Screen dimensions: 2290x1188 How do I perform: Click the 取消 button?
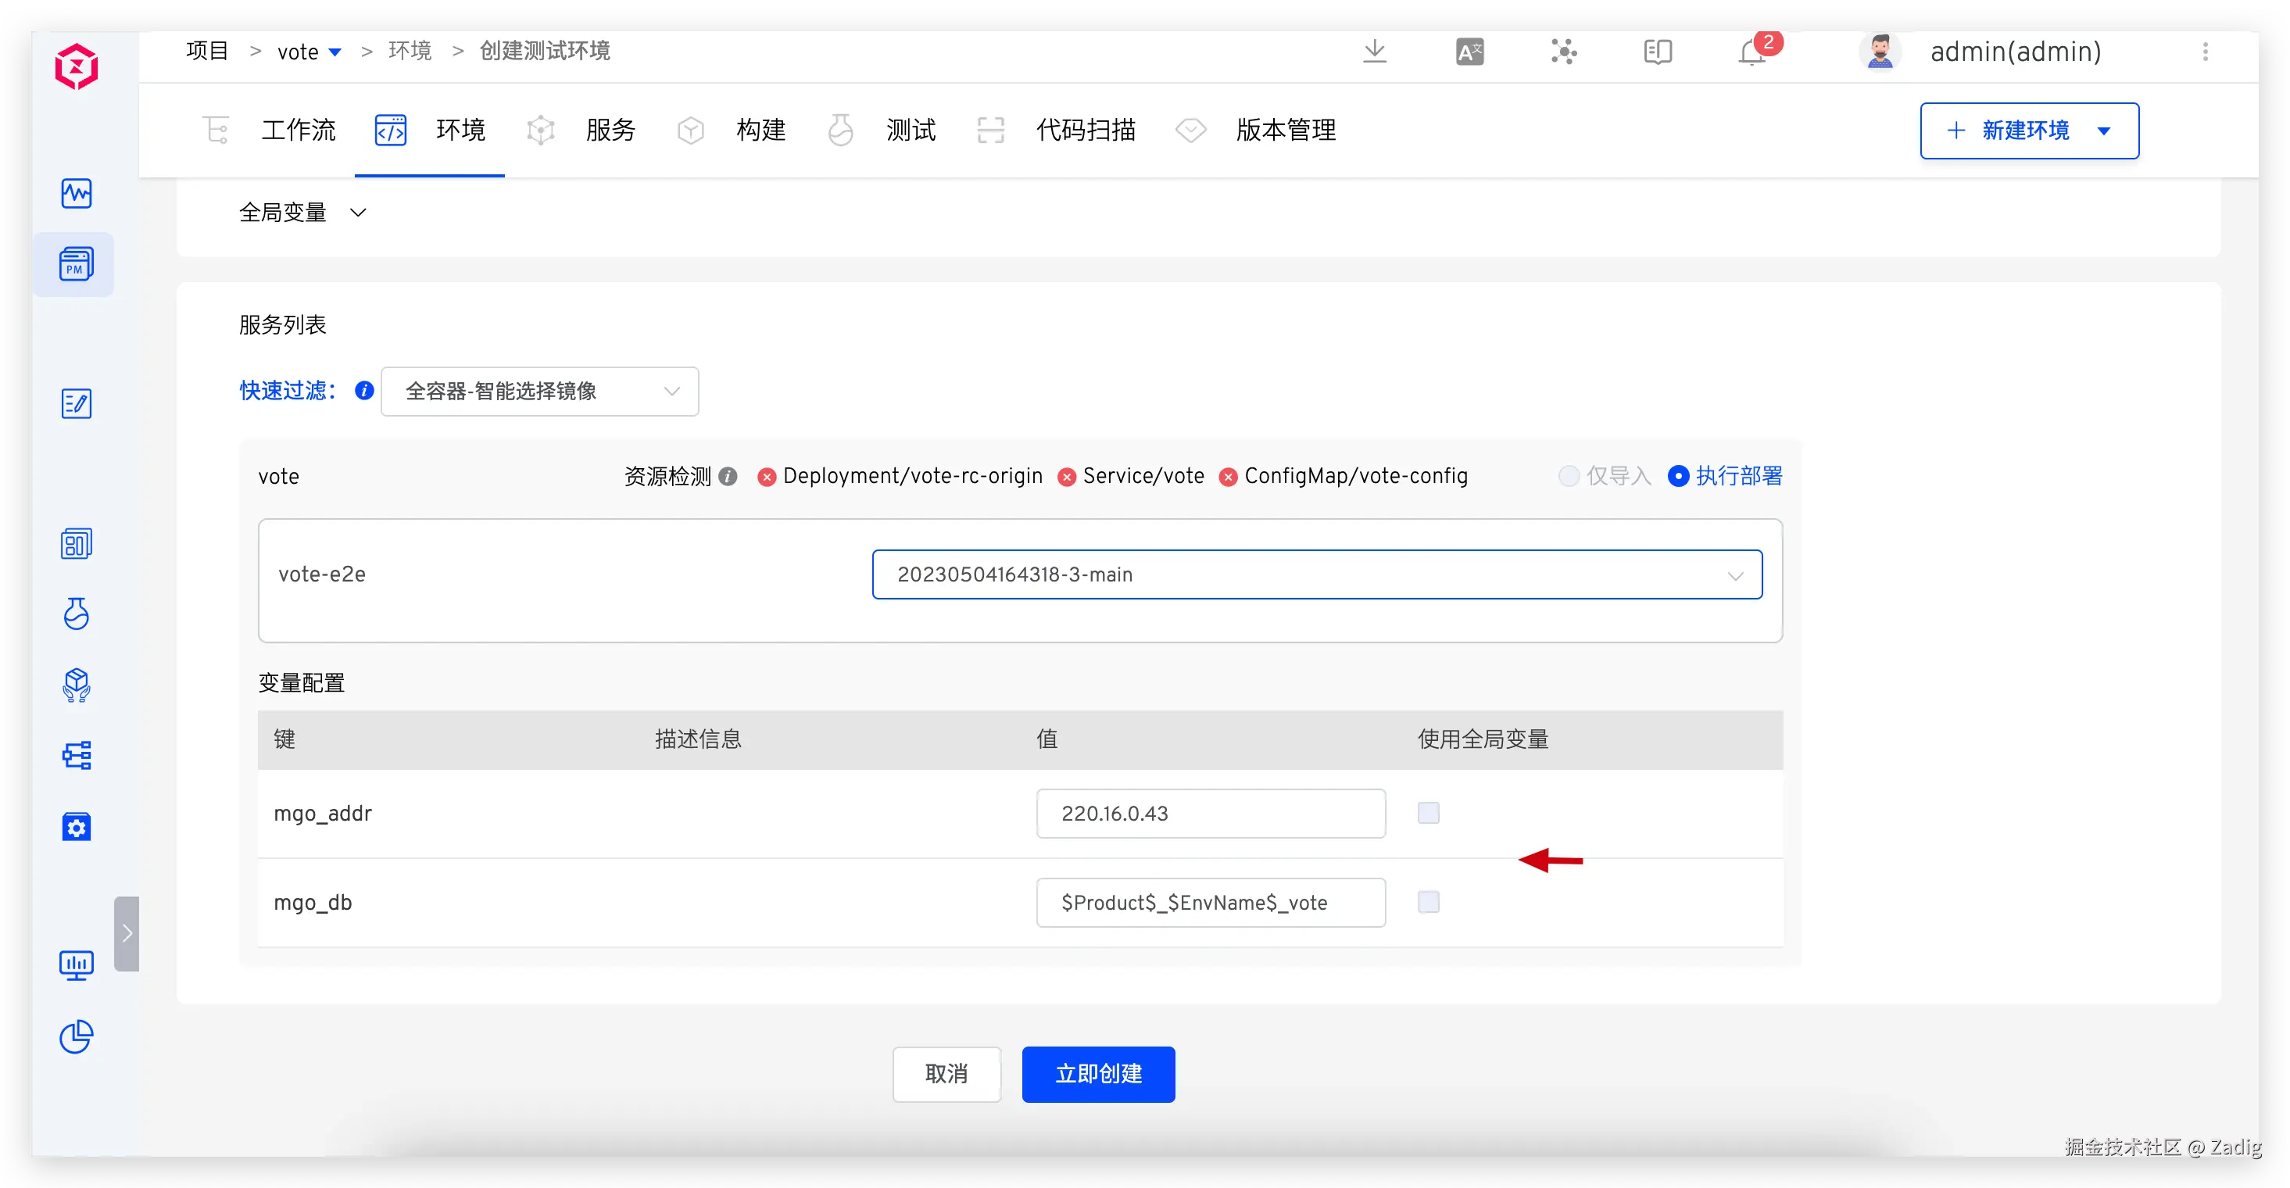946,1074
